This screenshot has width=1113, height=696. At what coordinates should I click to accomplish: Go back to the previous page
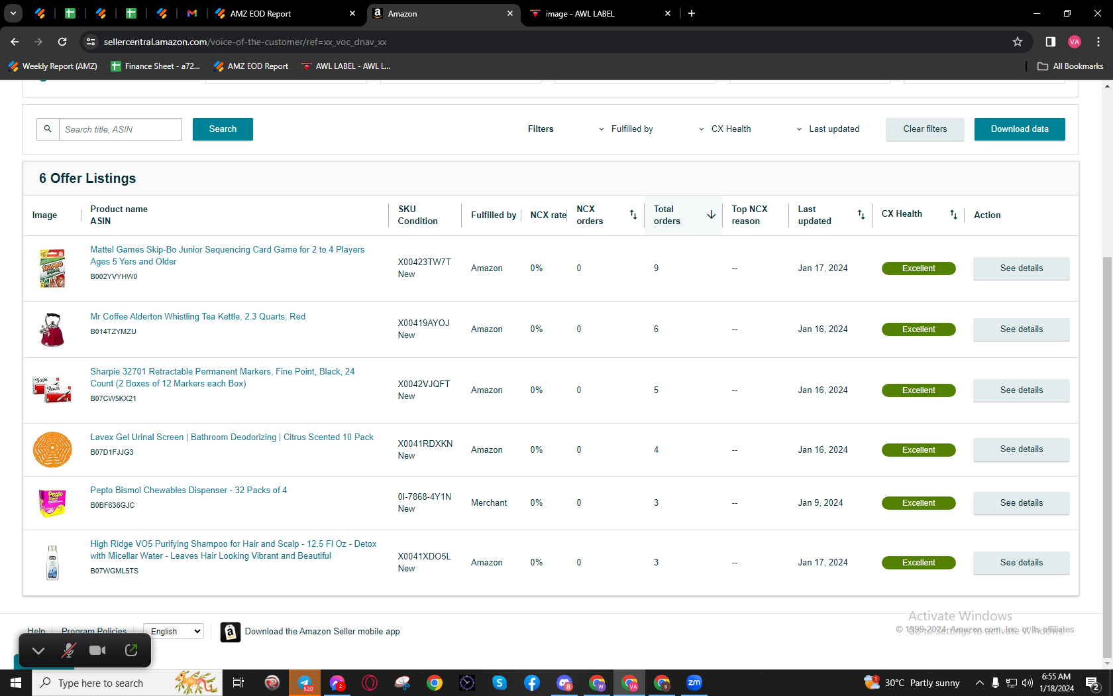[x=15, y=42]
